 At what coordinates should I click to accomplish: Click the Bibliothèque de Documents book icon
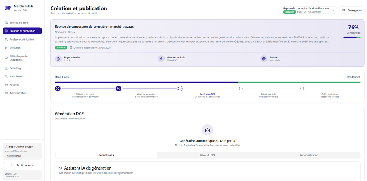pos(6,58)
